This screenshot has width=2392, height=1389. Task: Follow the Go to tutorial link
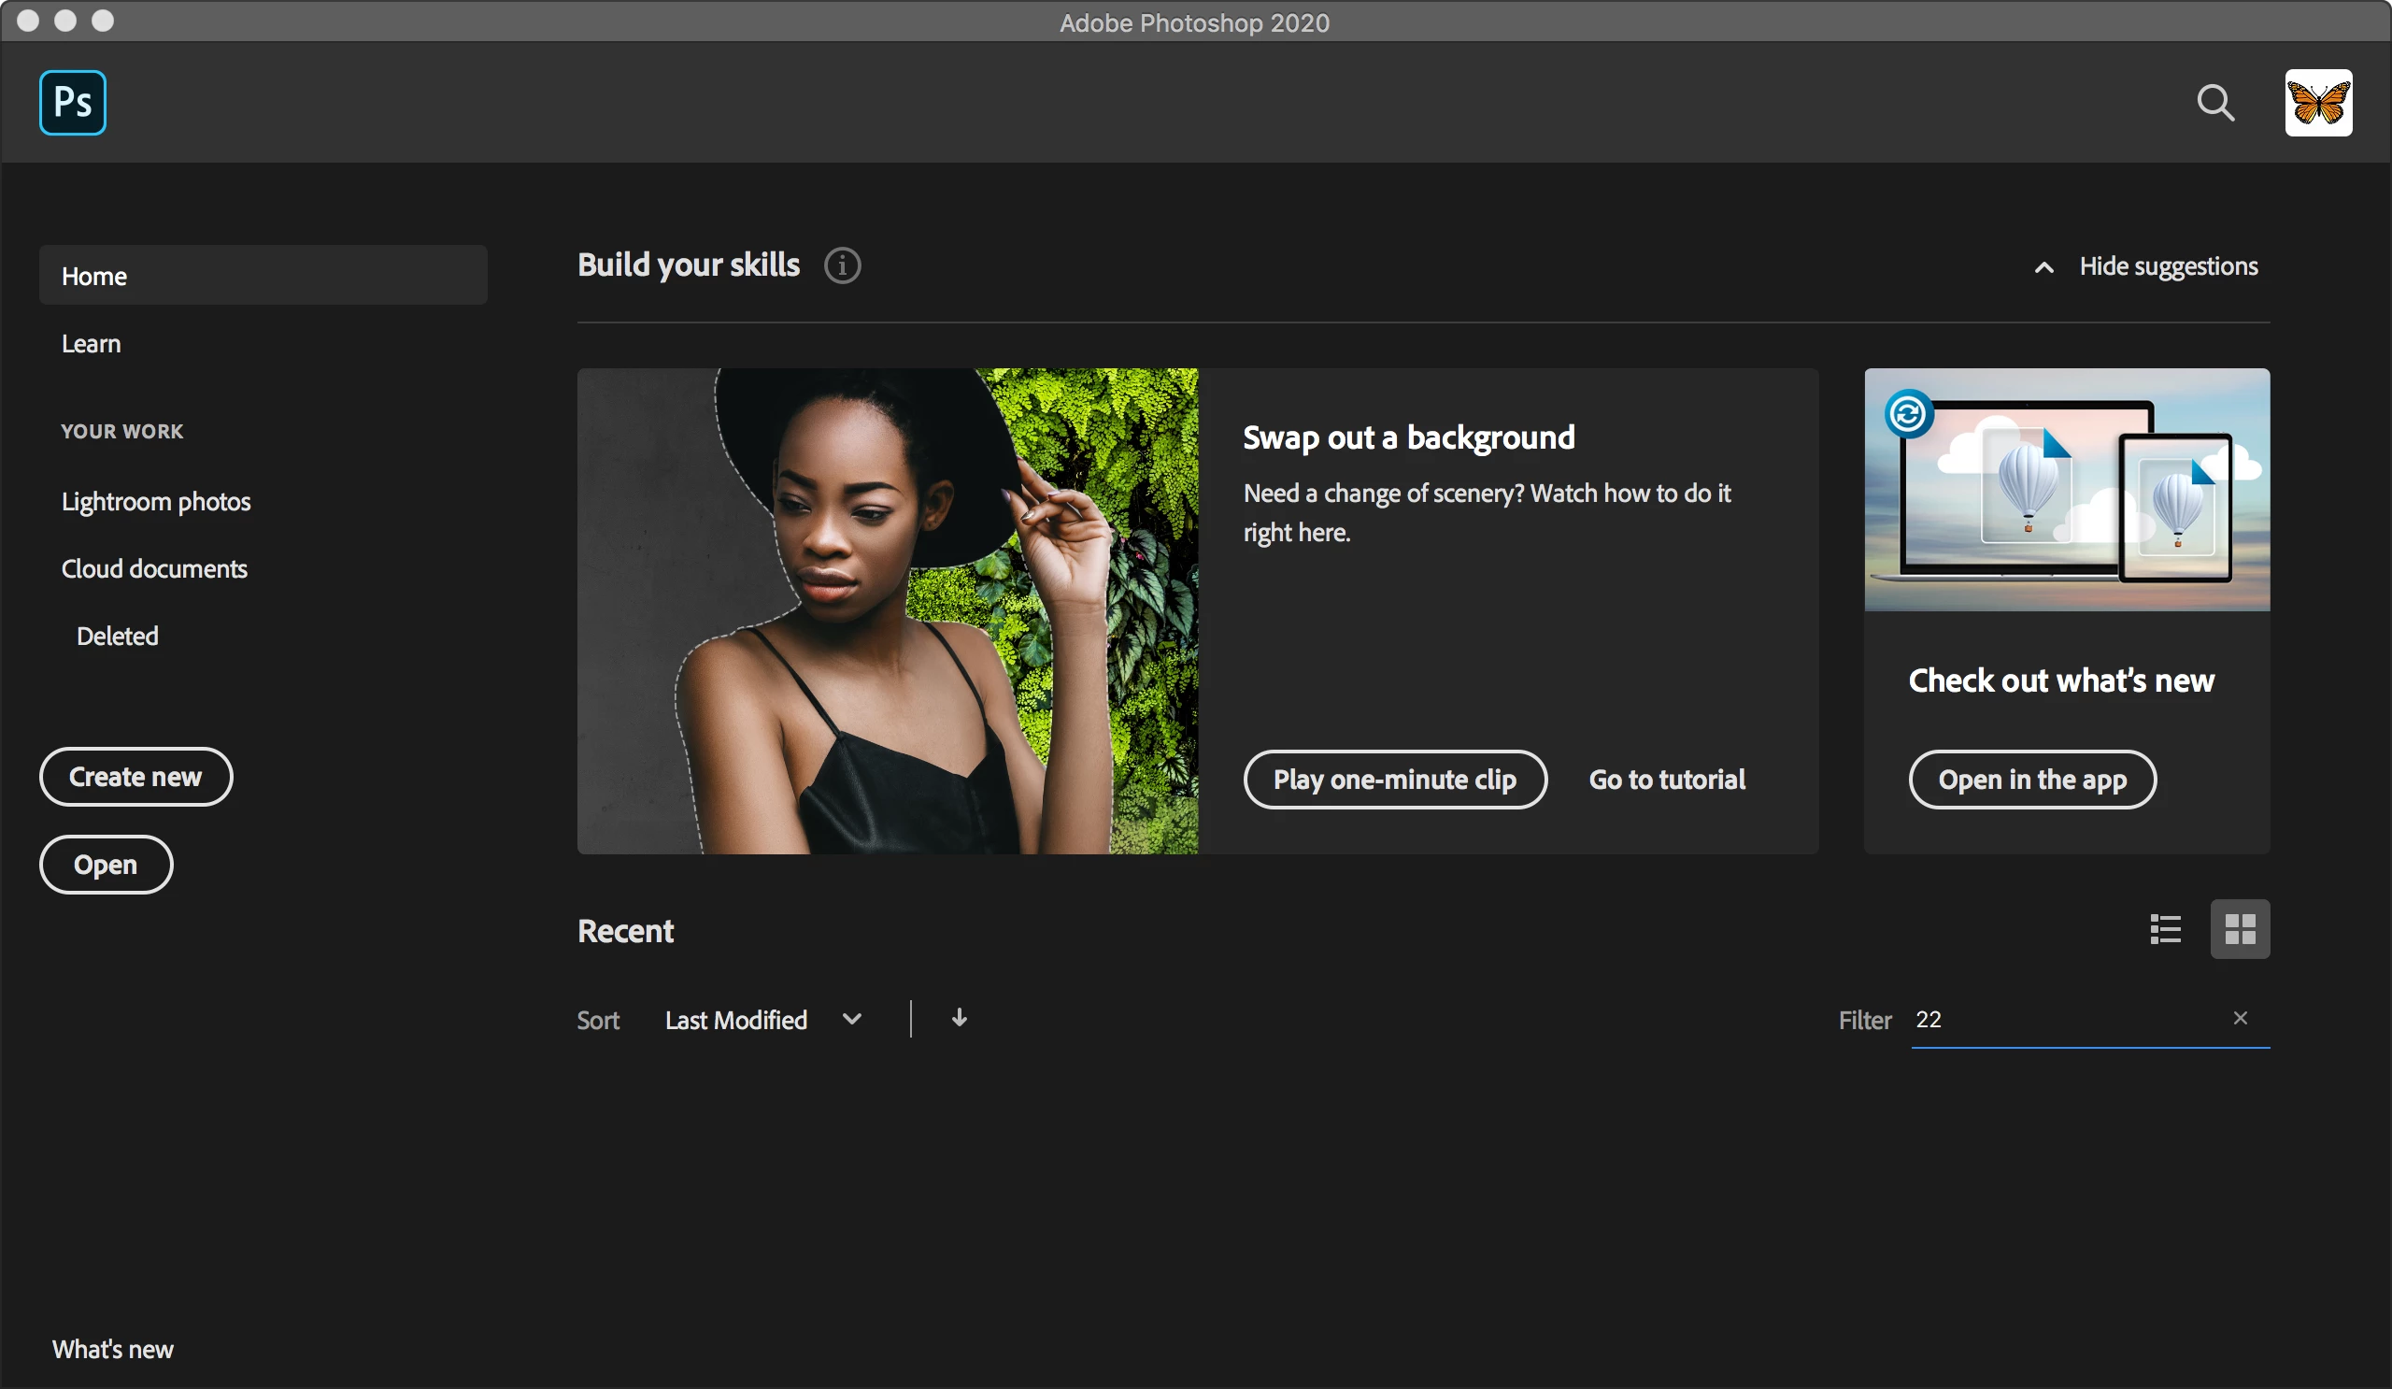point(1667,780)
